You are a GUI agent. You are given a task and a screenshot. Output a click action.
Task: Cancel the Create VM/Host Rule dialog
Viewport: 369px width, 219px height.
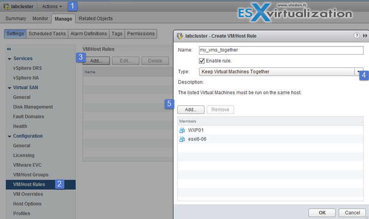pos(352,213)
